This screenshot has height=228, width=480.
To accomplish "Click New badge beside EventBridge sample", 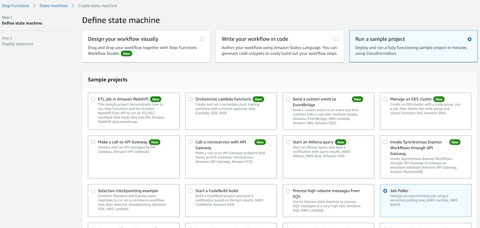I will [357, 99].
